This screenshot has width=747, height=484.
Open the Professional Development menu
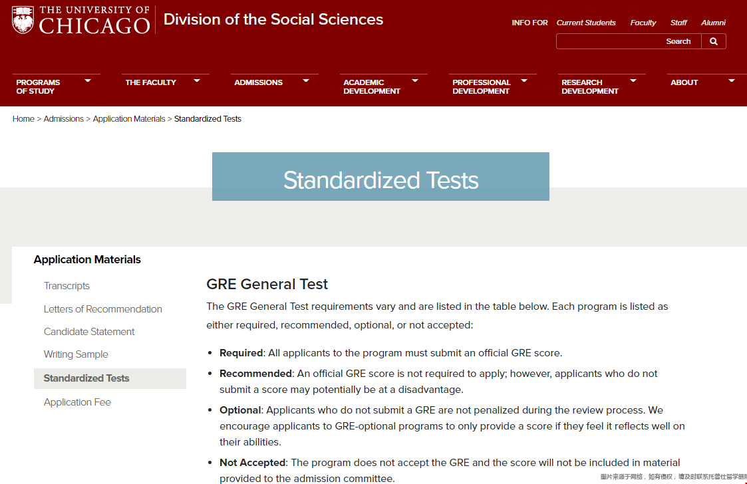tap(481, 86)
